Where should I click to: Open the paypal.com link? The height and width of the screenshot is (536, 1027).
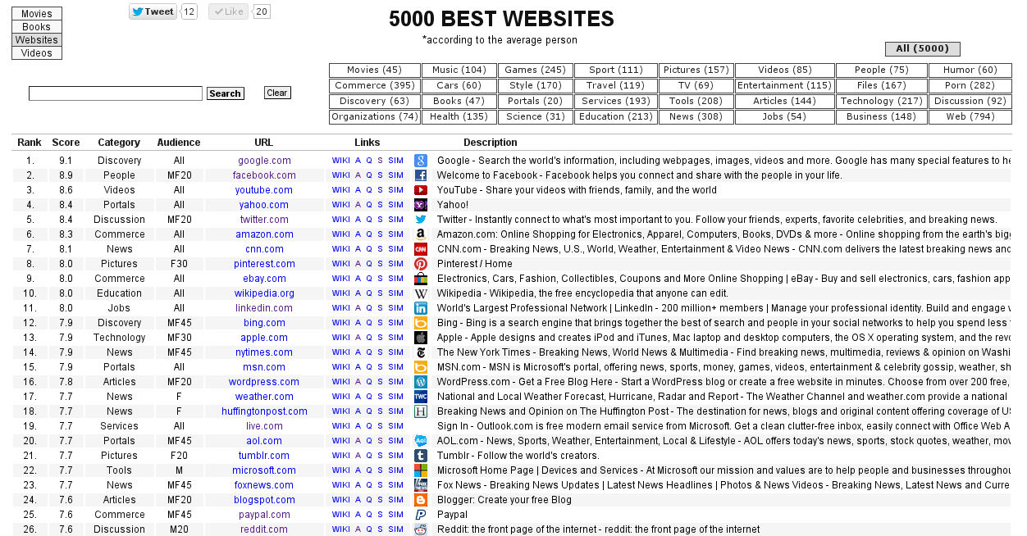[x=264, y=515]
